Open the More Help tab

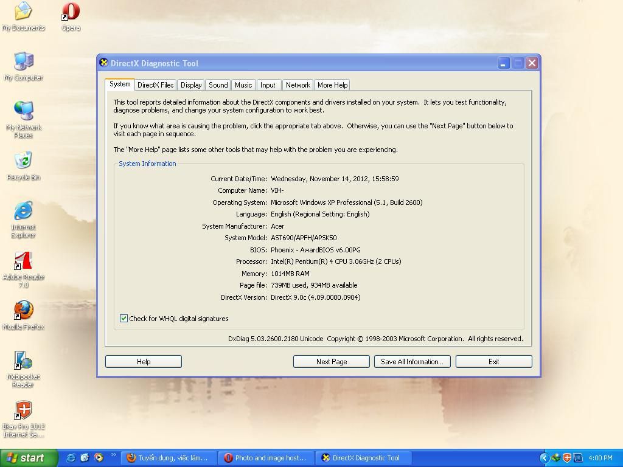(x=332, y=85)
